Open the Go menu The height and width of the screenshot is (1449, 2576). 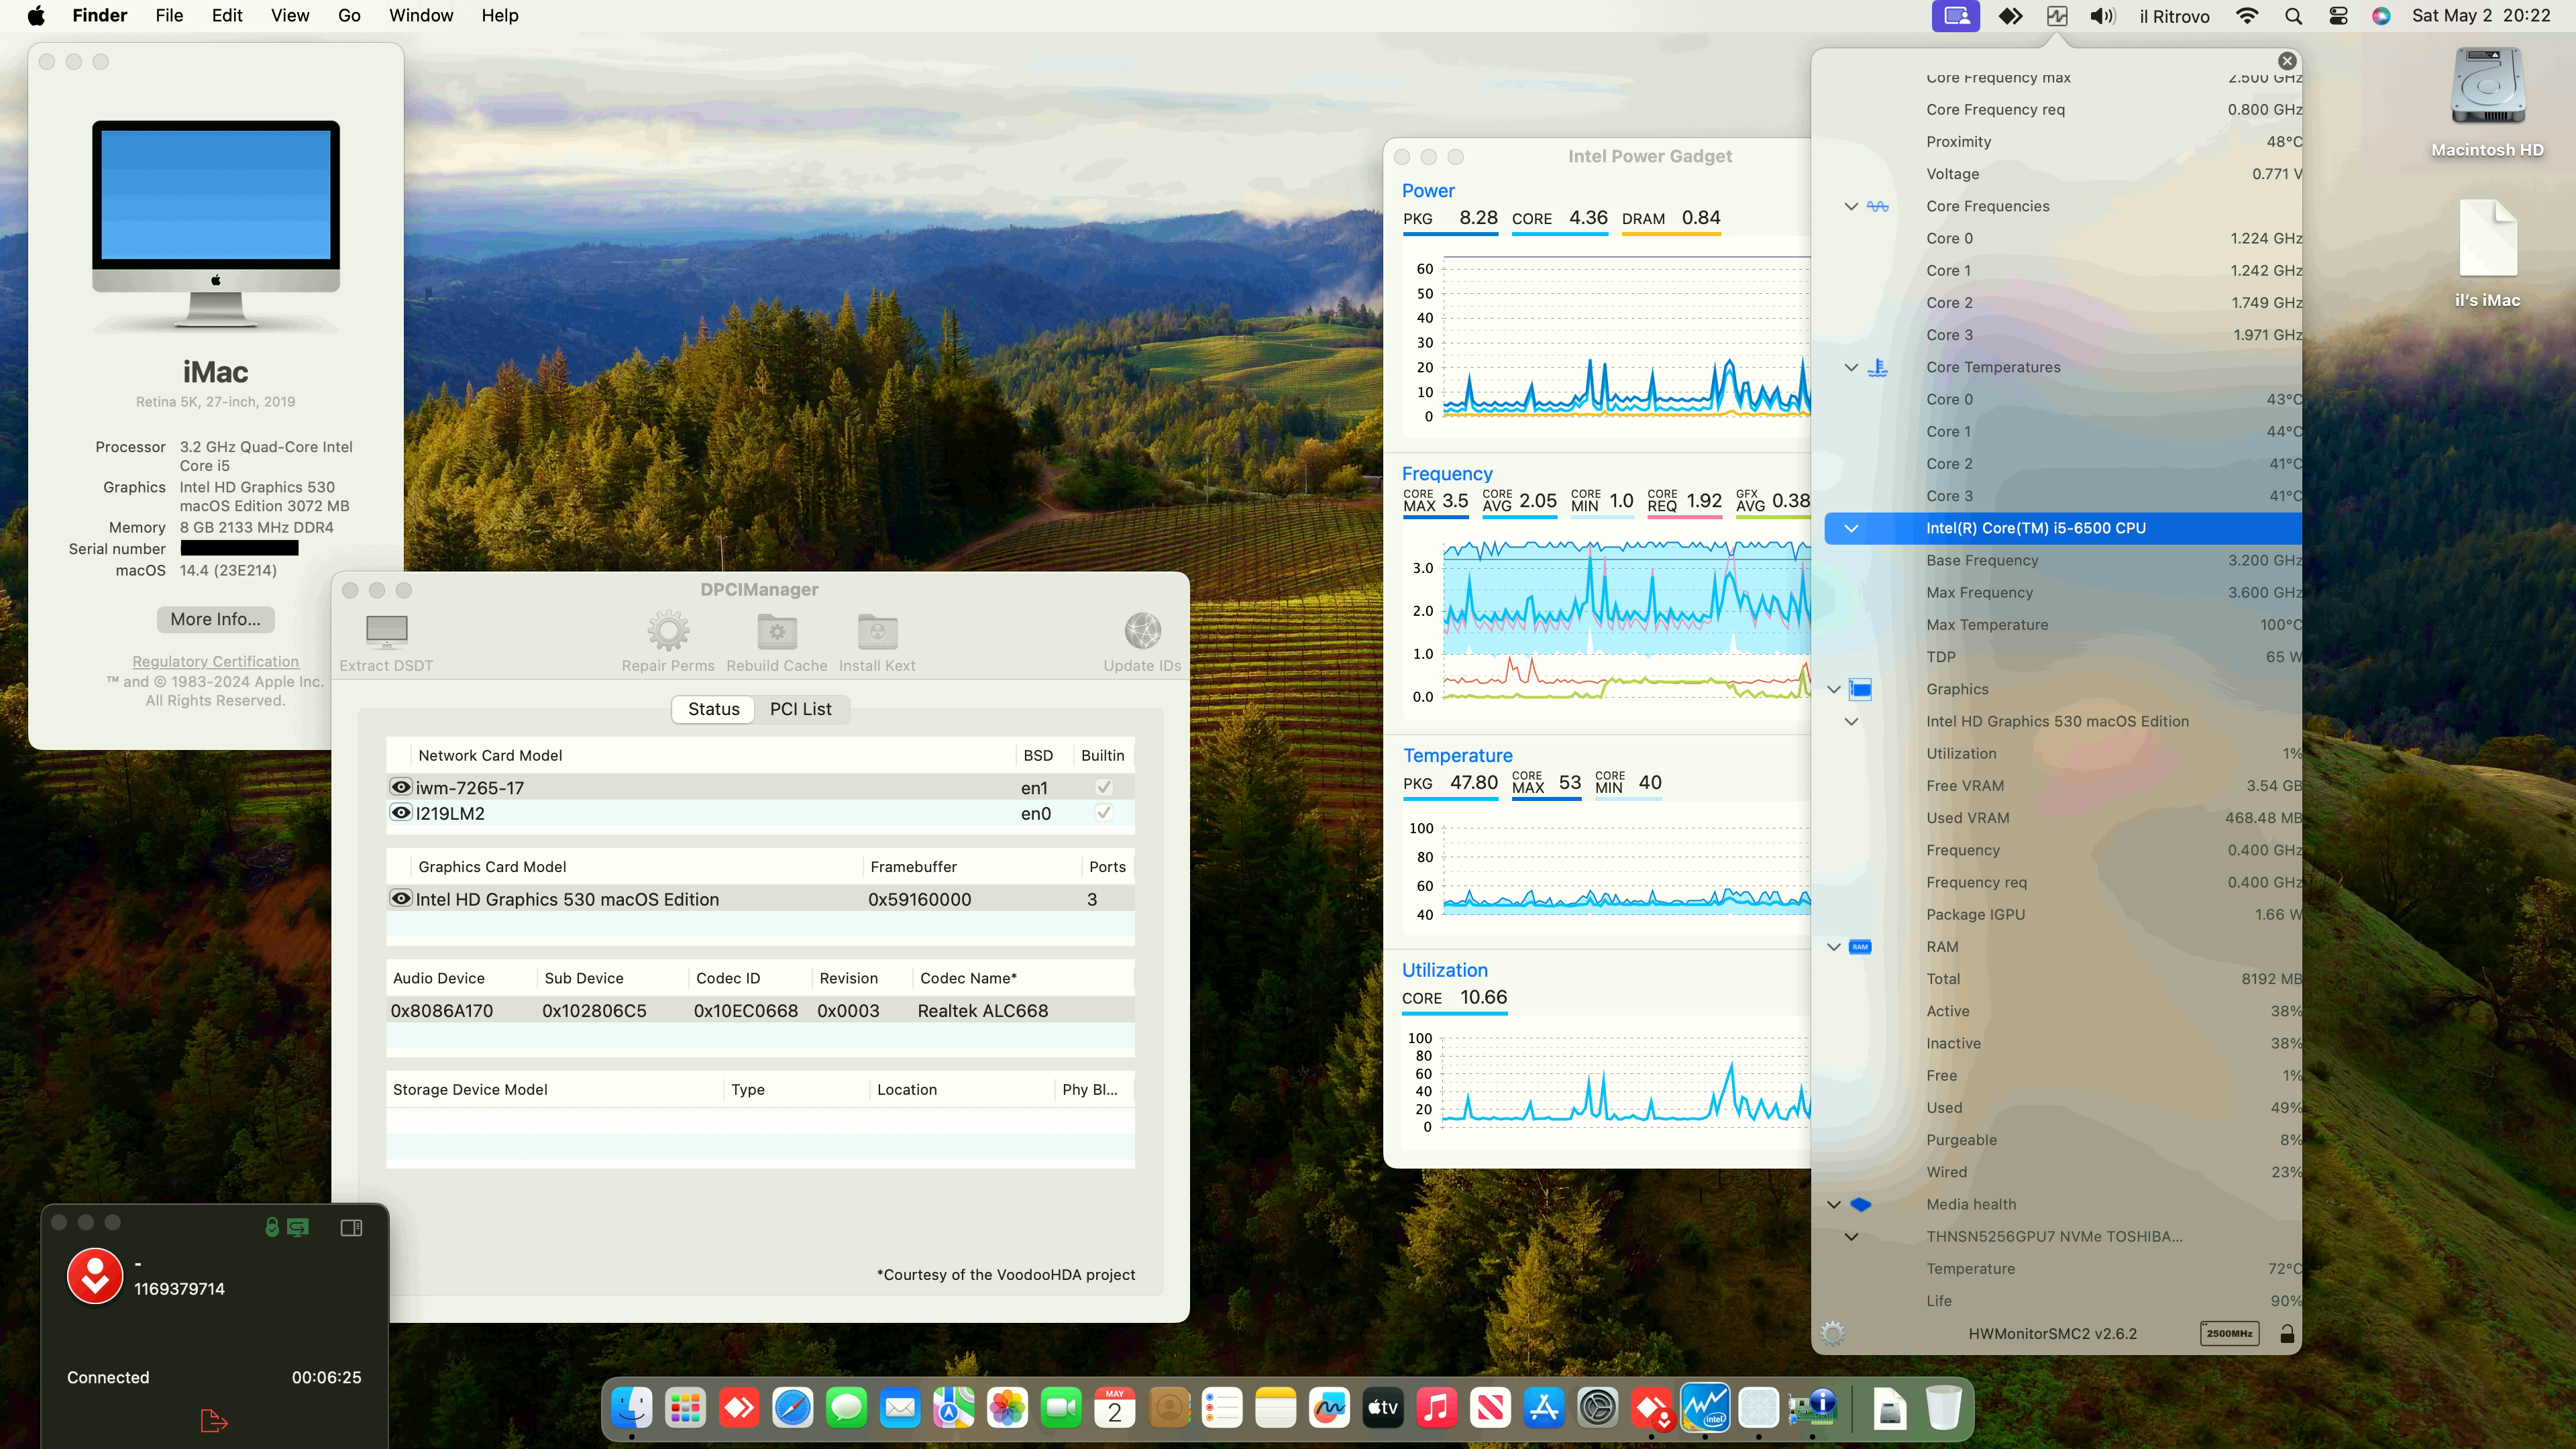click(349, 15)
